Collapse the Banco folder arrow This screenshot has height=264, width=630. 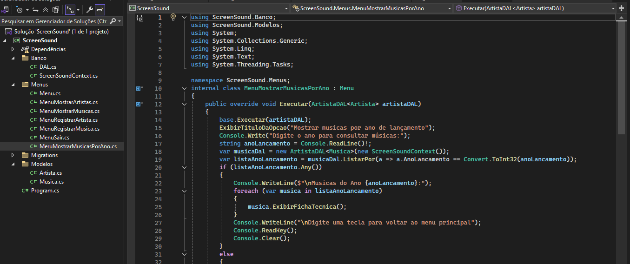point(13,58)
